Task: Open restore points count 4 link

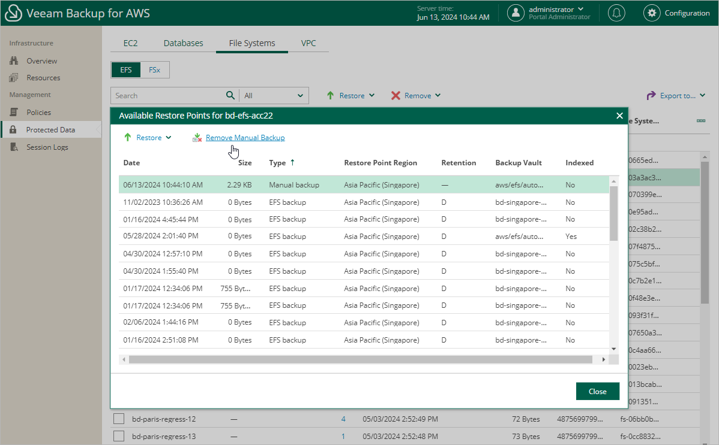Action: tap(343, 419)
